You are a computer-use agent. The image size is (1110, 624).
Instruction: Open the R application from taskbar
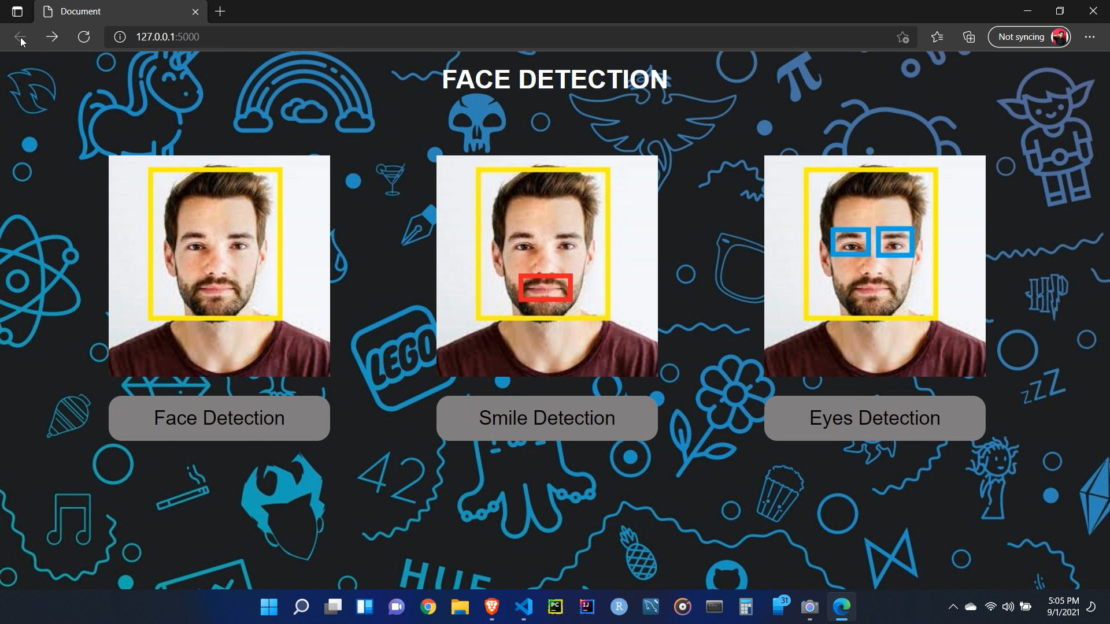pyautogui.click(x=619, y=607)
